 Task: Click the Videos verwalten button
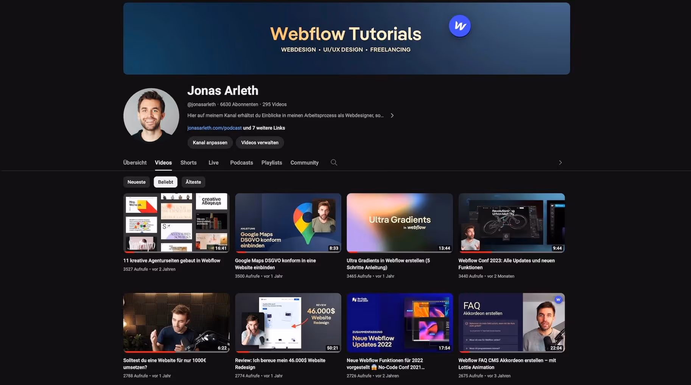[x=260, y=143]
